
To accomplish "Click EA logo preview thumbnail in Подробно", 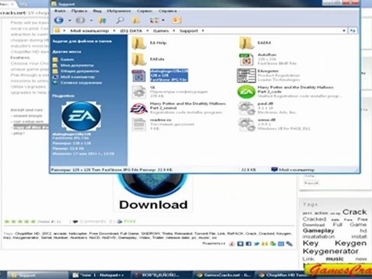I will click(81, 116).
